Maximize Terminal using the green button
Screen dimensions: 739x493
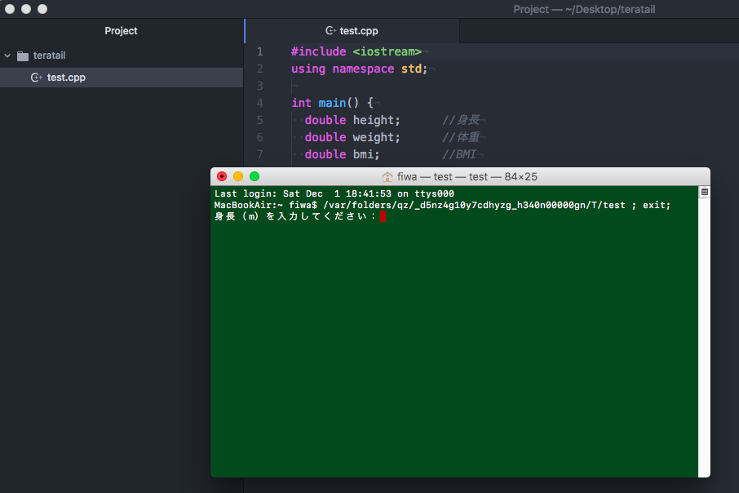[x=254, y=176]
